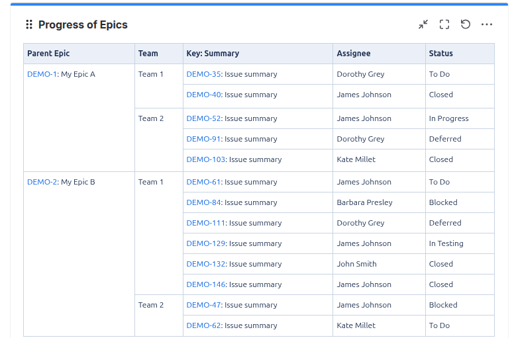Image resolution: width=512 pixels, height=338 pixels.
Task: Open issue DEMO-103
Action: point(206,159)
